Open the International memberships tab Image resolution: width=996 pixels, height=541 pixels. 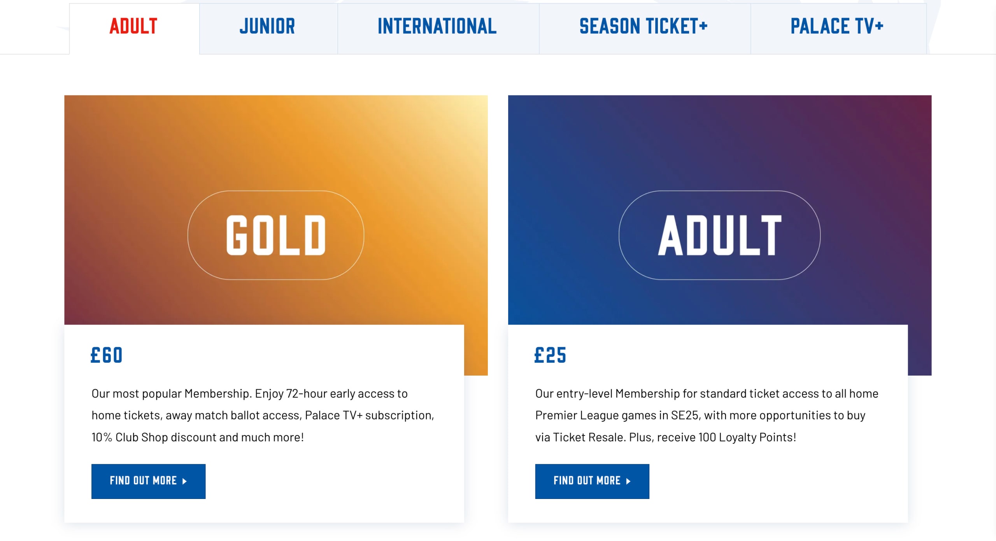coord(437,27)
